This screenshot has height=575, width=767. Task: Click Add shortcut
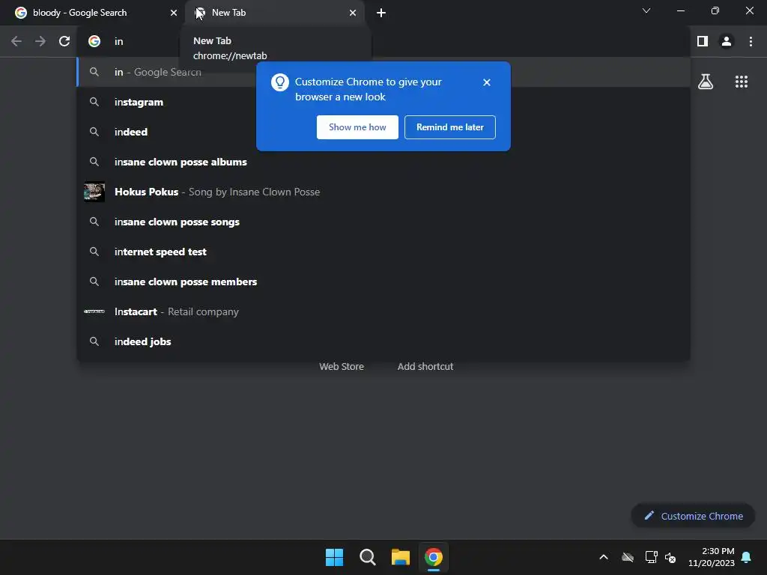click(x=425, y=366)
